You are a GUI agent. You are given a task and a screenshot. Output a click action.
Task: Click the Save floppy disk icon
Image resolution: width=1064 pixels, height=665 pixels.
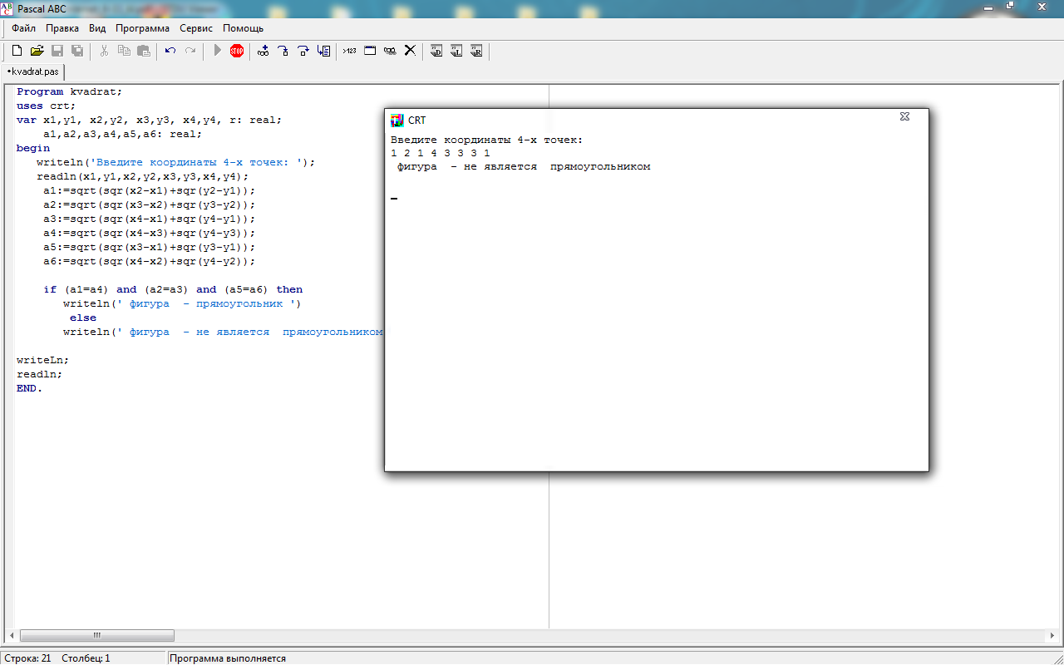(57, 51)
